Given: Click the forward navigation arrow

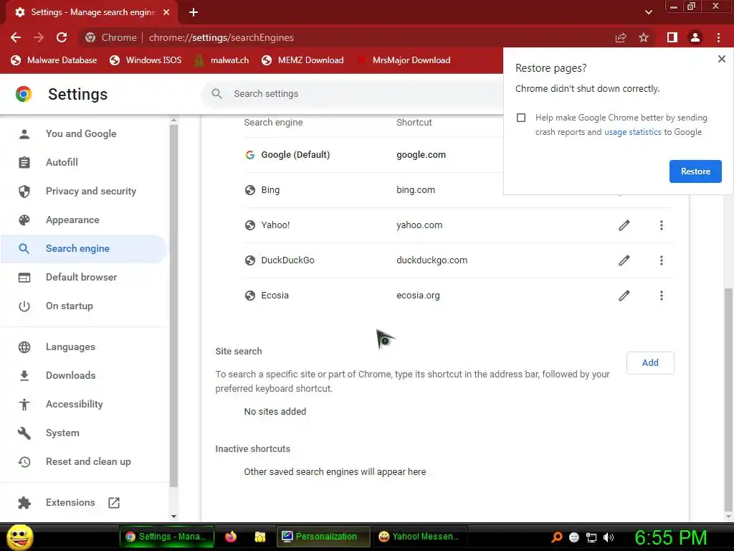Looking at the screenshot, I should point(39,37).
